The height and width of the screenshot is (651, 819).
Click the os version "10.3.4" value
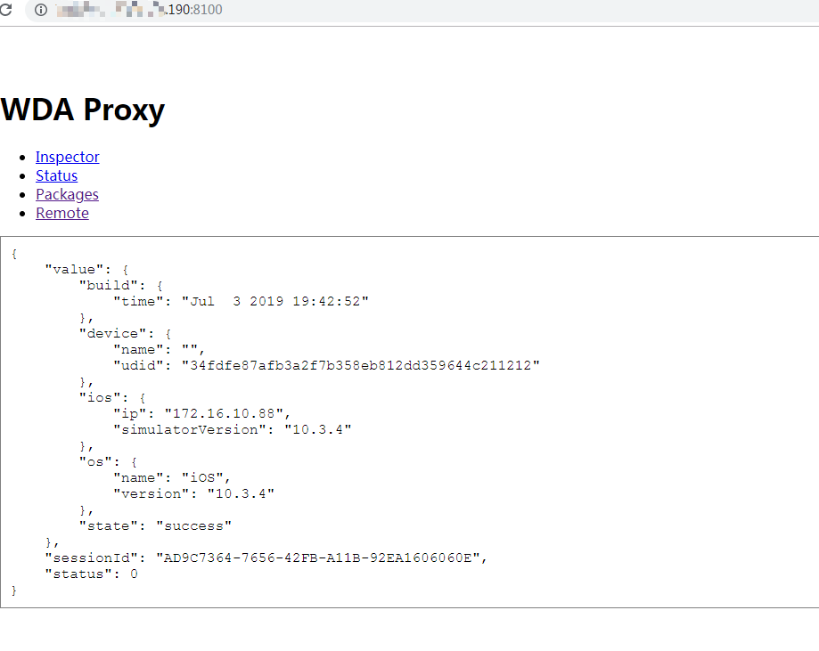[241, 494]
